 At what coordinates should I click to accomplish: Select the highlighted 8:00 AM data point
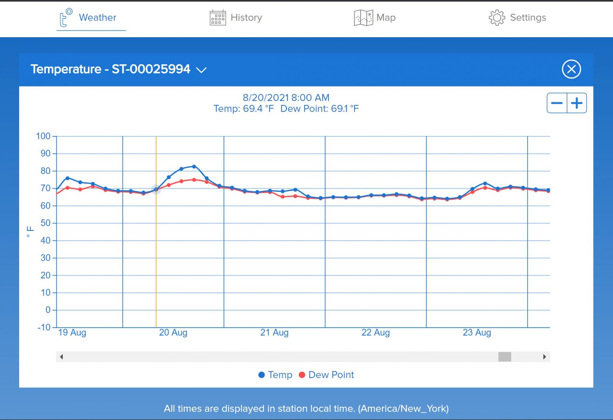pos(156,189)
